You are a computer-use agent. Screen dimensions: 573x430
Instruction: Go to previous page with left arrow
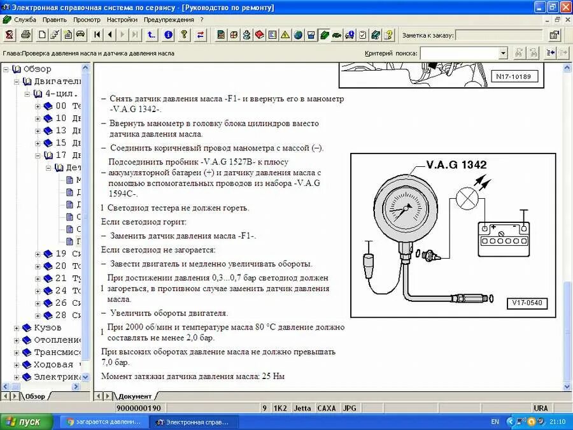(x=110, y=35)
